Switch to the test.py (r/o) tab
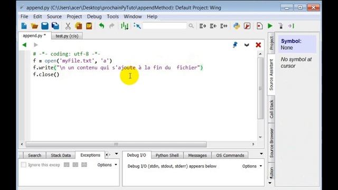The image size is (338, 190). coord(67,36)
